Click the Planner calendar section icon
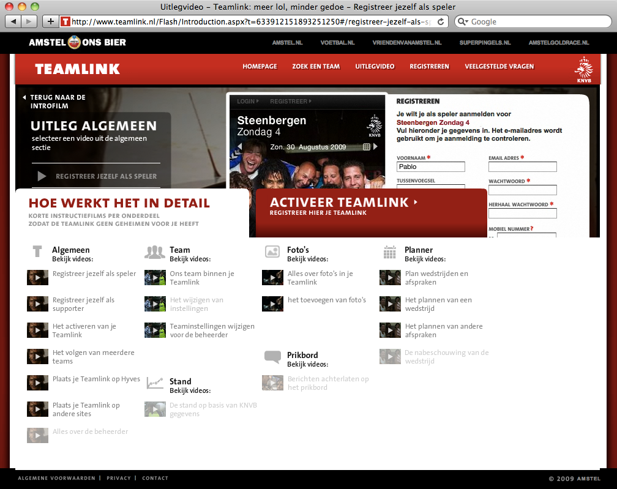The width and height of the screenshot is (617, 489). pos(389,252)
